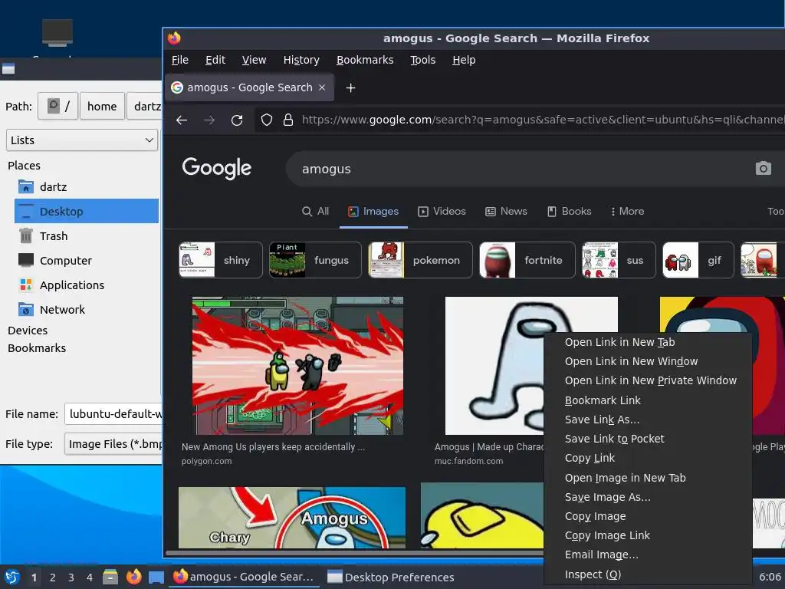Switch to virtual desktop 4
785x589 pixels.
(x=90, y=577)
